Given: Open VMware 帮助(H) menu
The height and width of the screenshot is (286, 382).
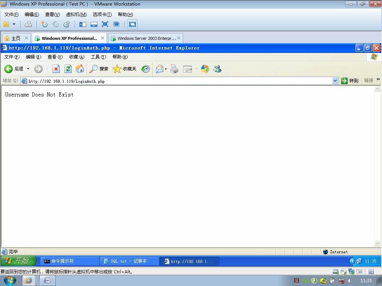Looking at the screenshot, I should (125, 15).
